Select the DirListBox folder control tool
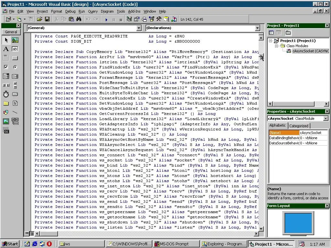 (6, 103)
